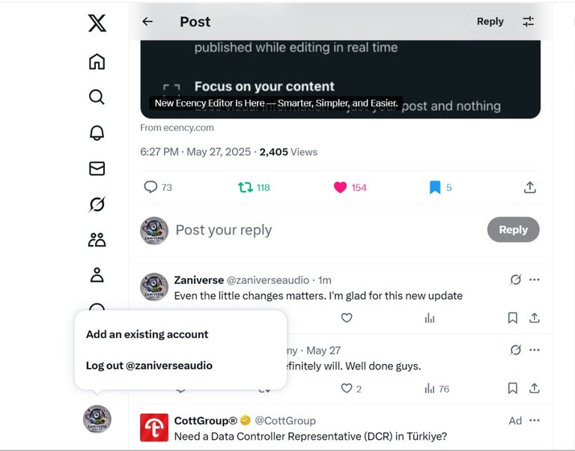
Task: Open Grok from the sidebar
Action: pyautogui.click(x=97, y=204)
